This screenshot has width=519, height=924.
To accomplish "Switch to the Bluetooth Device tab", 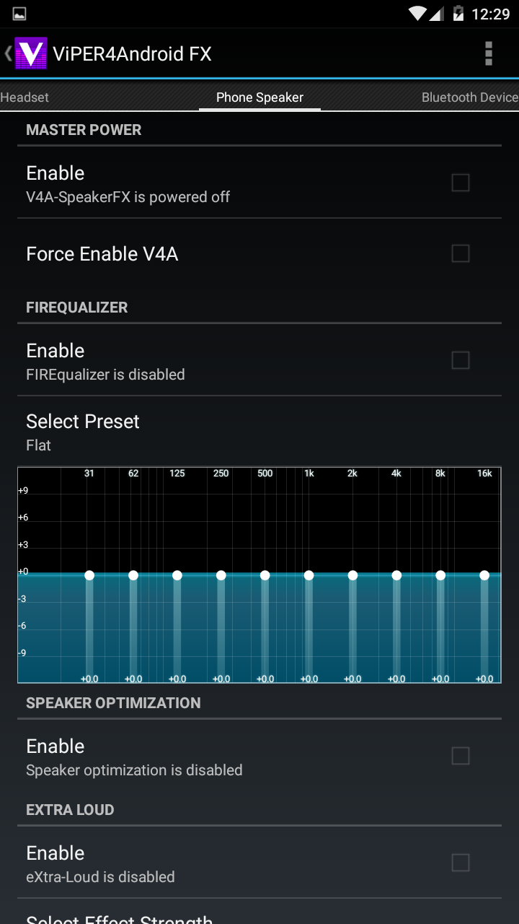I will tap(469, 97).
